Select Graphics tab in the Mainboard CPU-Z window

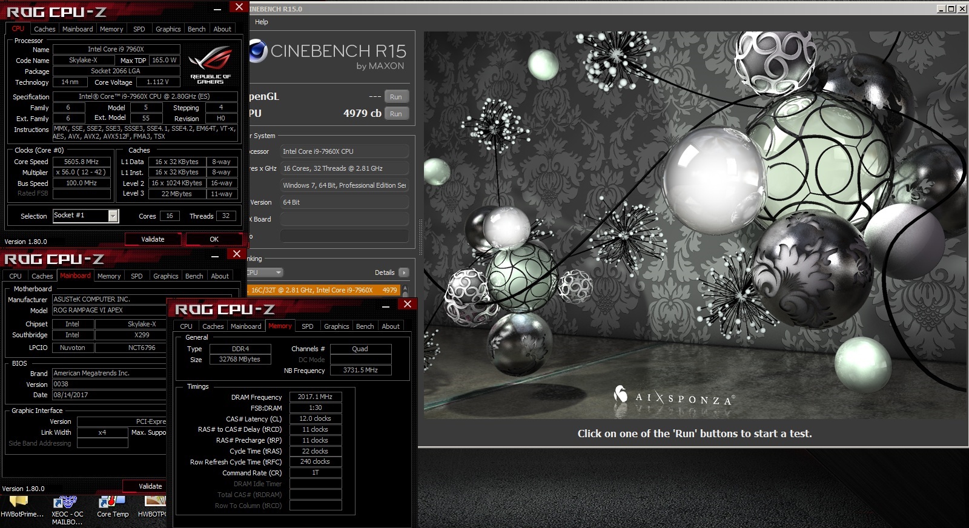166,276
